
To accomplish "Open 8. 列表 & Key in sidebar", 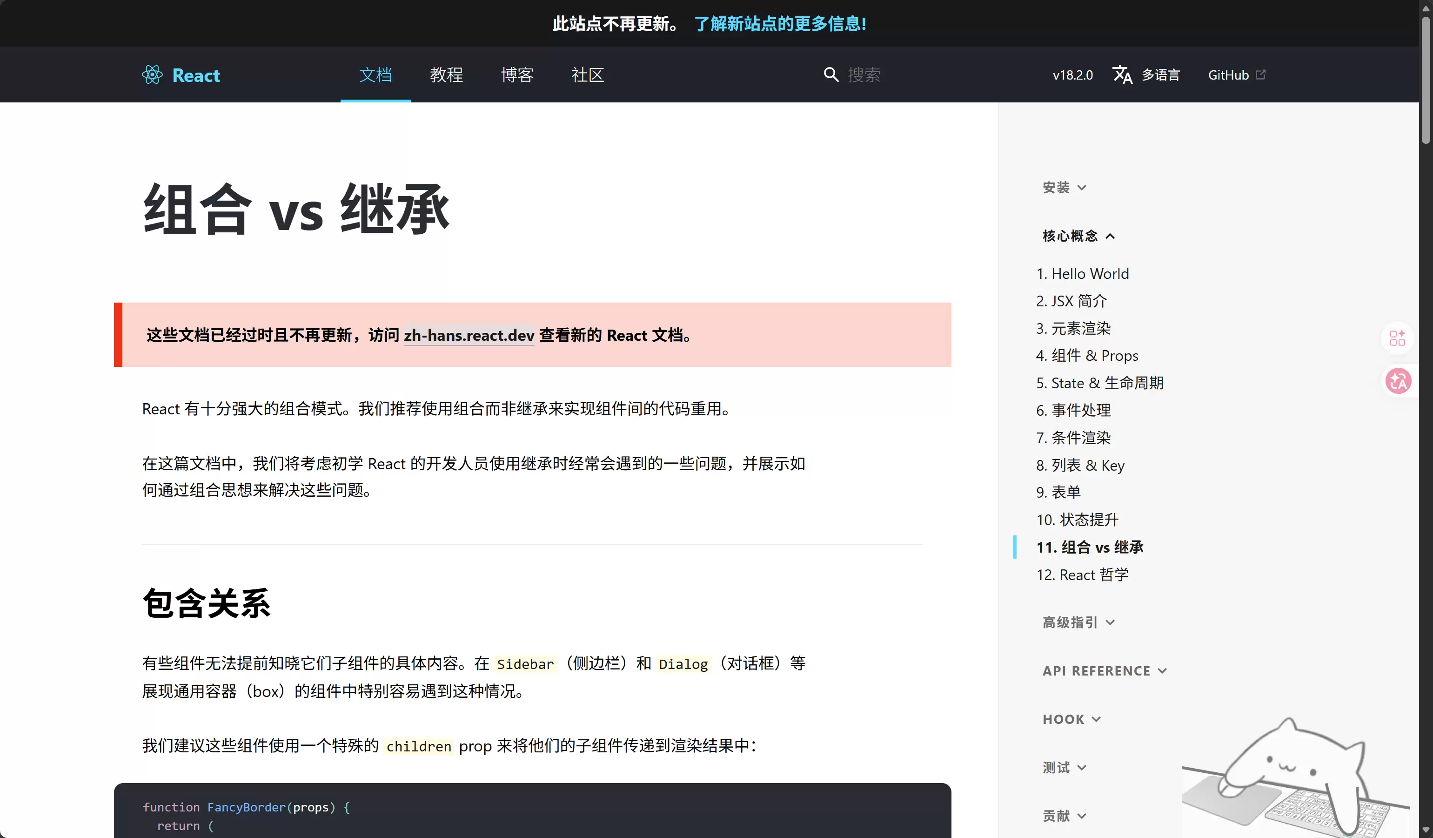I will click(1080, 465).
